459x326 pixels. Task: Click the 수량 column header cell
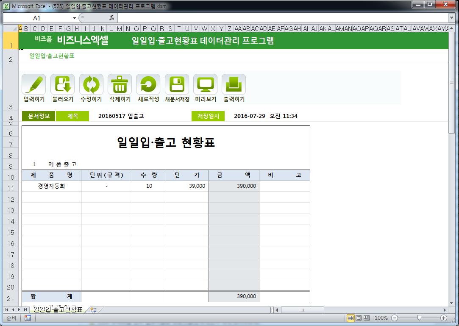[149, 175]
